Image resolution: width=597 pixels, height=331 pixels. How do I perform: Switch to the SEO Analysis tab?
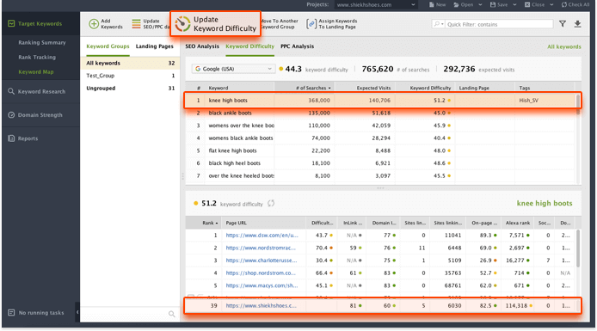(x=202, y=46)
